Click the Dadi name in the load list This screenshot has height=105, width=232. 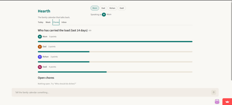pyautogui.click(x=45, y=67)
